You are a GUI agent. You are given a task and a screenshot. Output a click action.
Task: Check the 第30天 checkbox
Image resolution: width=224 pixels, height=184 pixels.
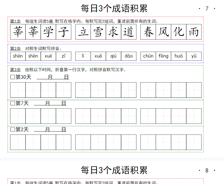[x=12, y=77]
